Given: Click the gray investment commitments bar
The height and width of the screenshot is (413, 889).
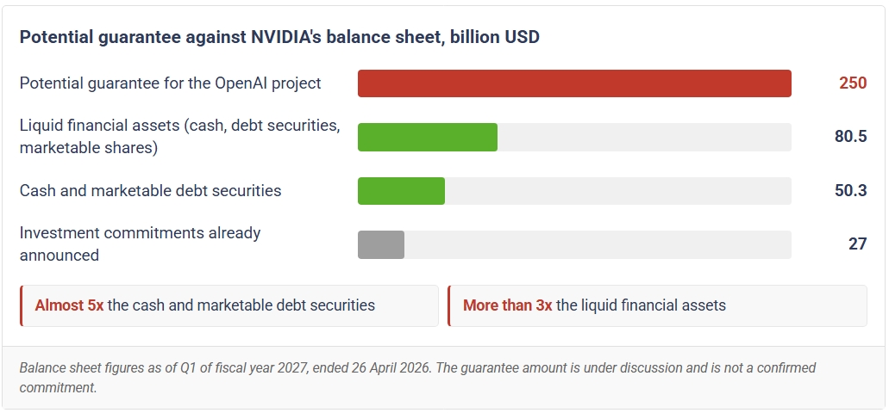Looking at the screenshot, I should coord(381,244).
